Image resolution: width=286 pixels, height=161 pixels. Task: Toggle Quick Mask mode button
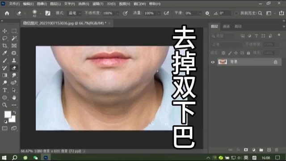(x=5, y=128)
